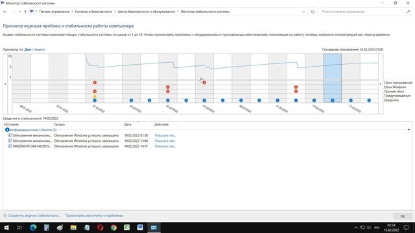Go to Центр безопасности и обслуживания breadcrumb

(x=146, y=12)
